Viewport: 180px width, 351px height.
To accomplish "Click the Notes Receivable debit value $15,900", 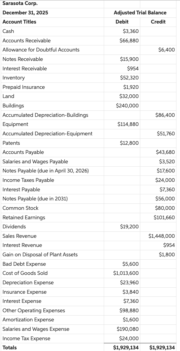I will 129,59.
